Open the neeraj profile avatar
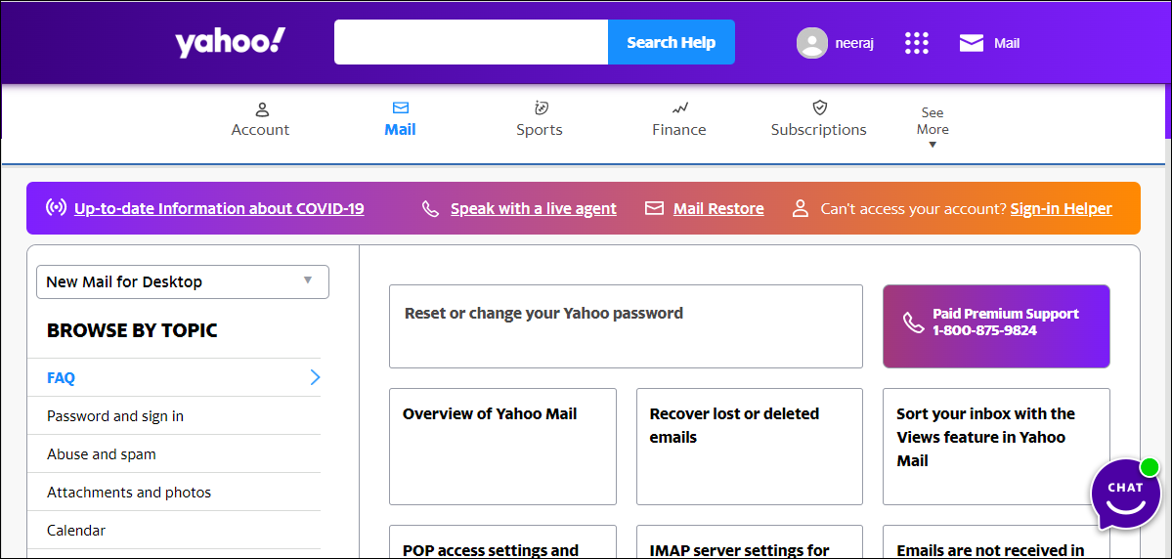 point(811,43)
